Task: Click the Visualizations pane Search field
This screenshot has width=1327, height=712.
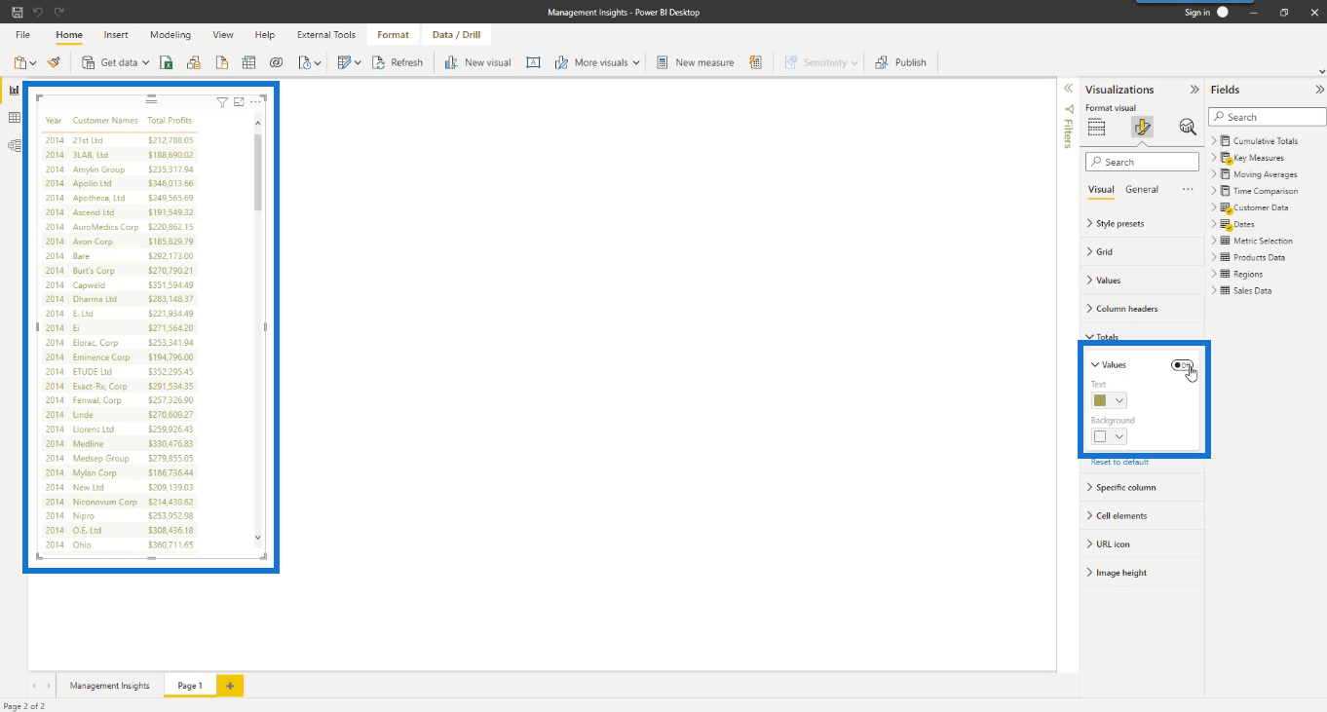Action: [1142, 162]
